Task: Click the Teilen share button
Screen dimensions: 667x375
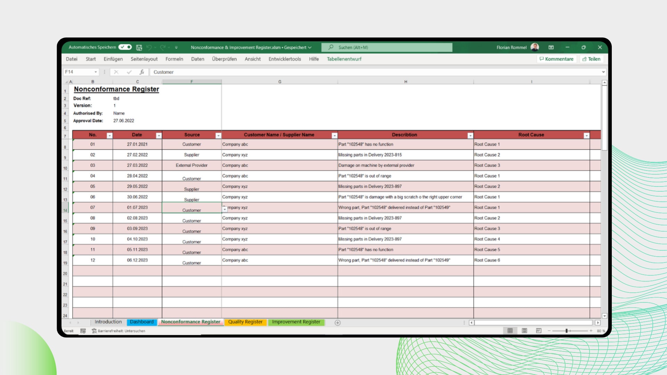Action: 591,59
